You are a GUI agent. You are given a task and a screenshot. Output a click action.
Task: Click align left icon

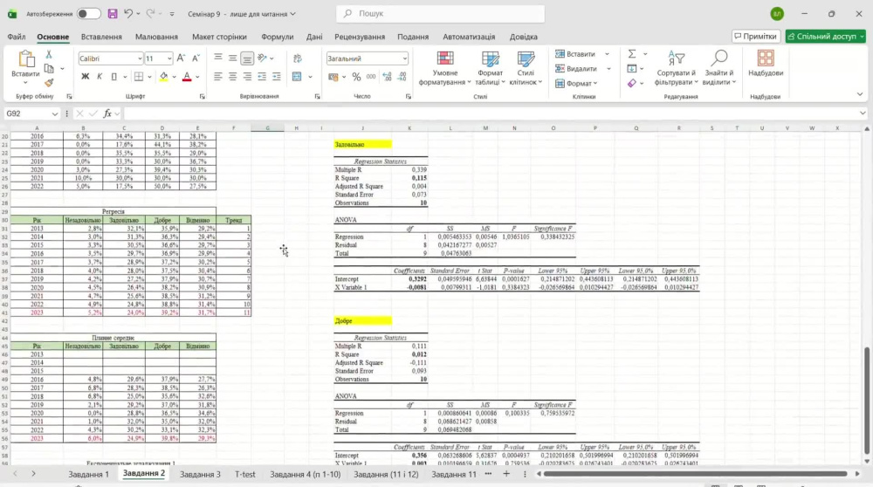click(217, 76)
